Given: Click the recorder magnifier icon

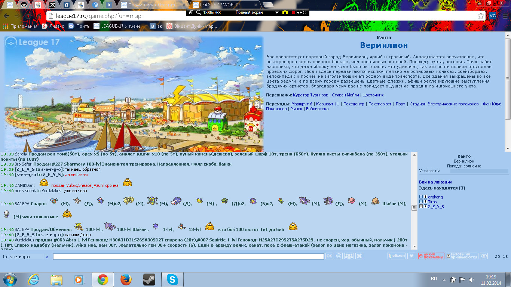Looking at the screenshot, I should [198, 13].
